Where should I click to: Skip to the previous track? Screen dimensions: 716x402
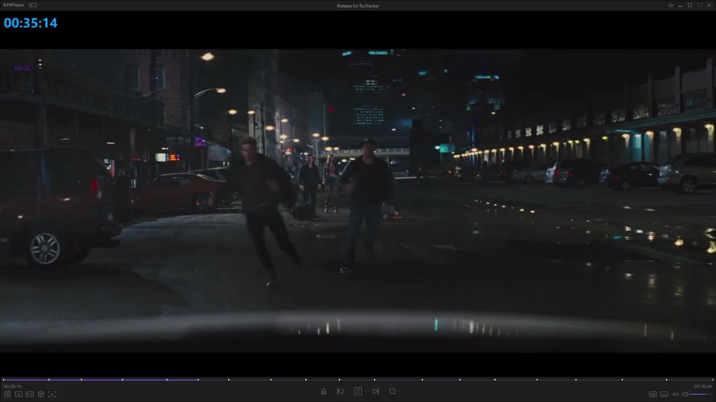[x=340, y=391]
